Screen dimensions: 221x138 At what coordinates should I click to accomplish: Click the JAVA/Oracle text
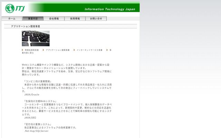[x=32, y=95]
